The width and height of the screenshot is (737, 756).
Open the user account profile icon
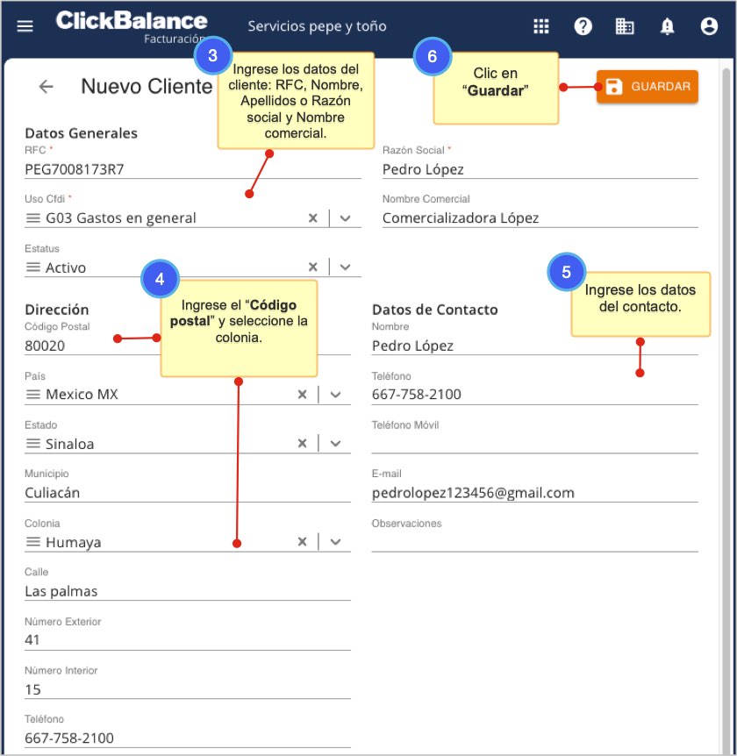click(x=709, y=26)
